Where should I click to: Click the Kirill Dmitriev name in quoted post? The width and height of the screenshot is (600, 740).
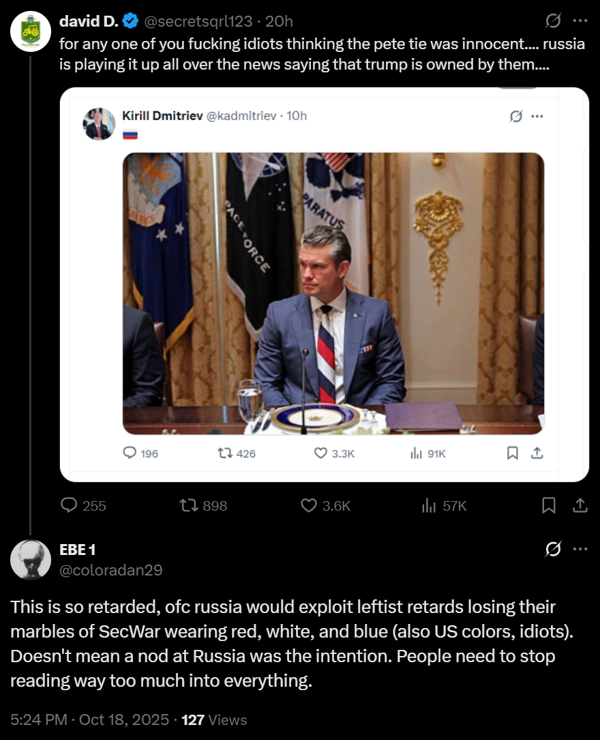(162, 115)
